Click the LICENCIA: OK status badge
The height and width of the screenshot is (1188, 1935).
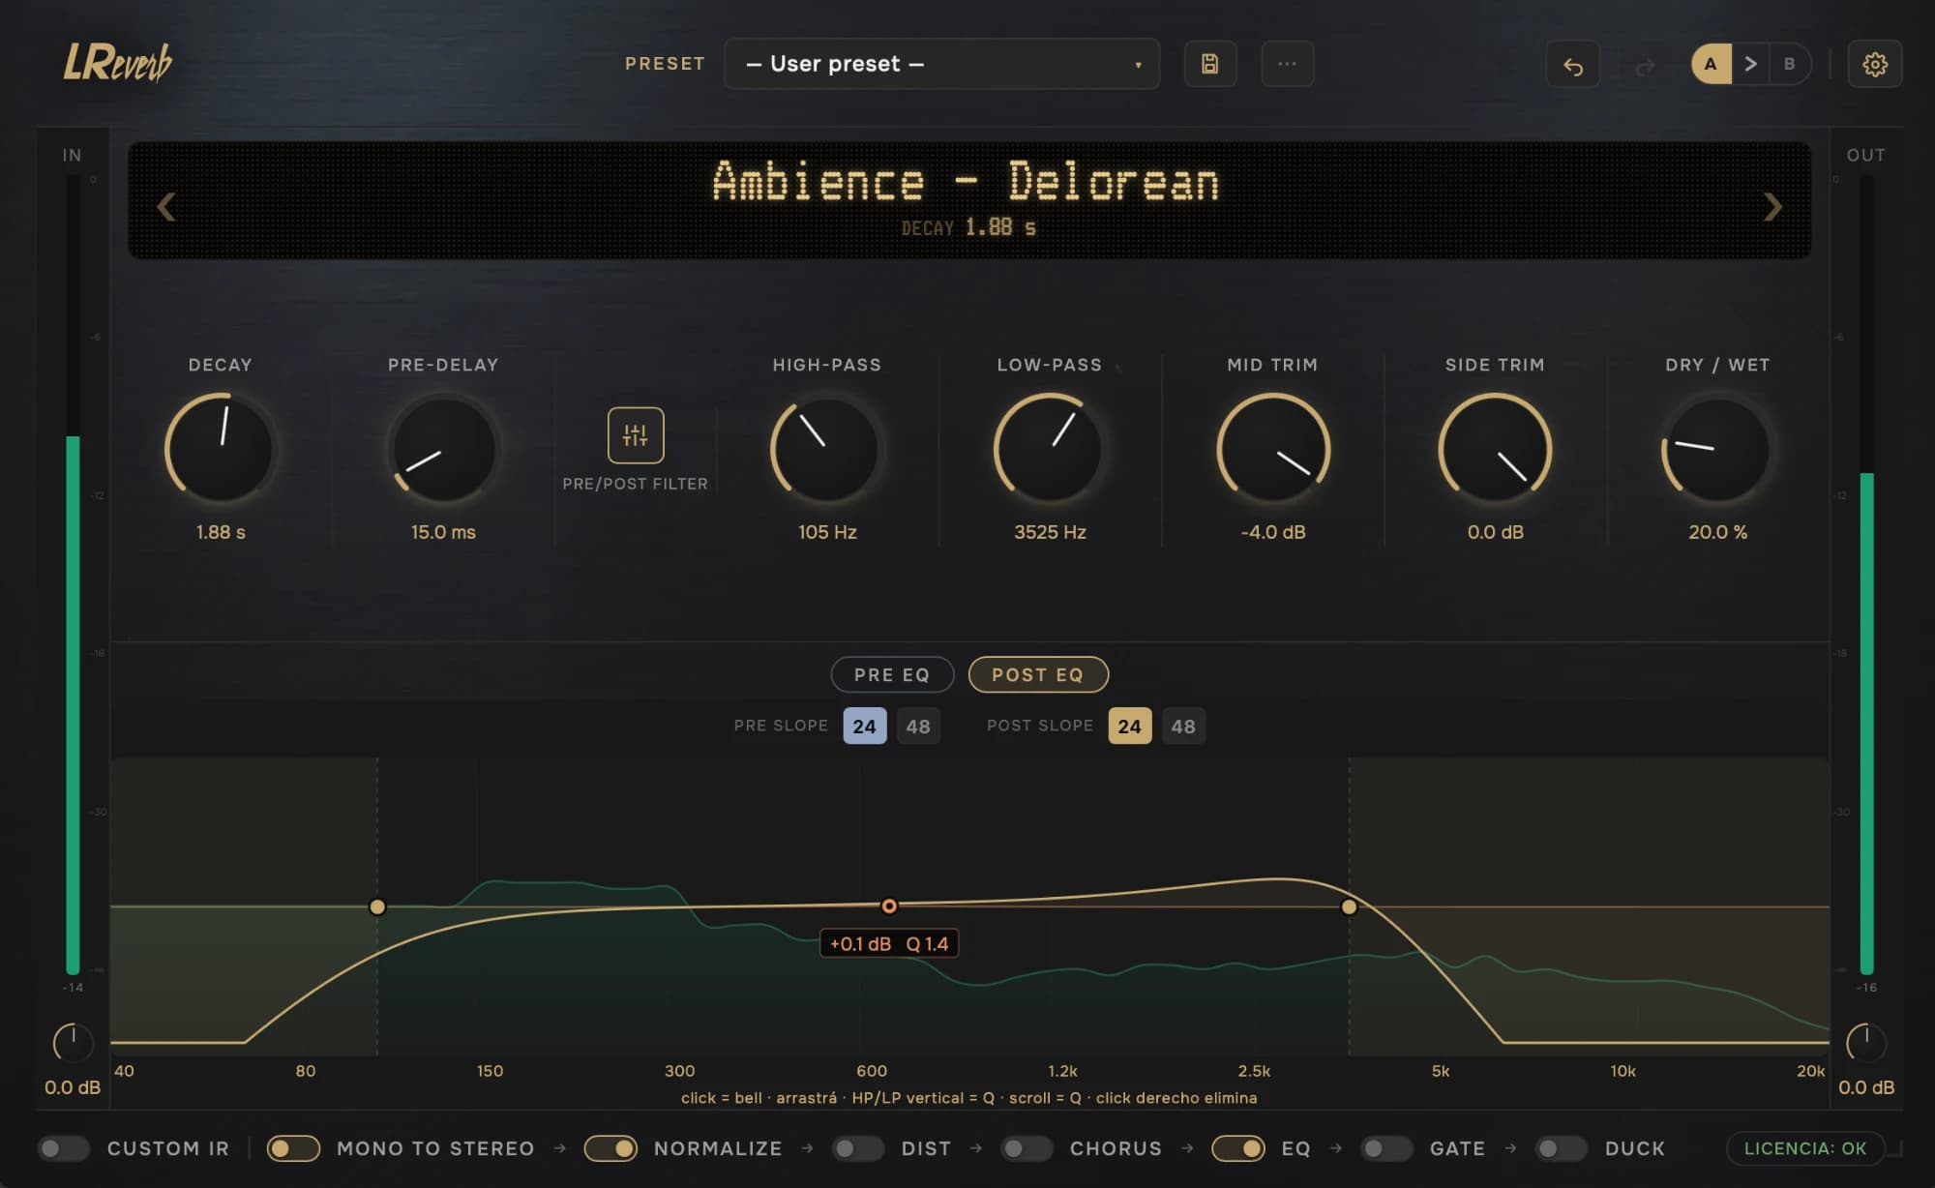click(x=1805, y=1148)
